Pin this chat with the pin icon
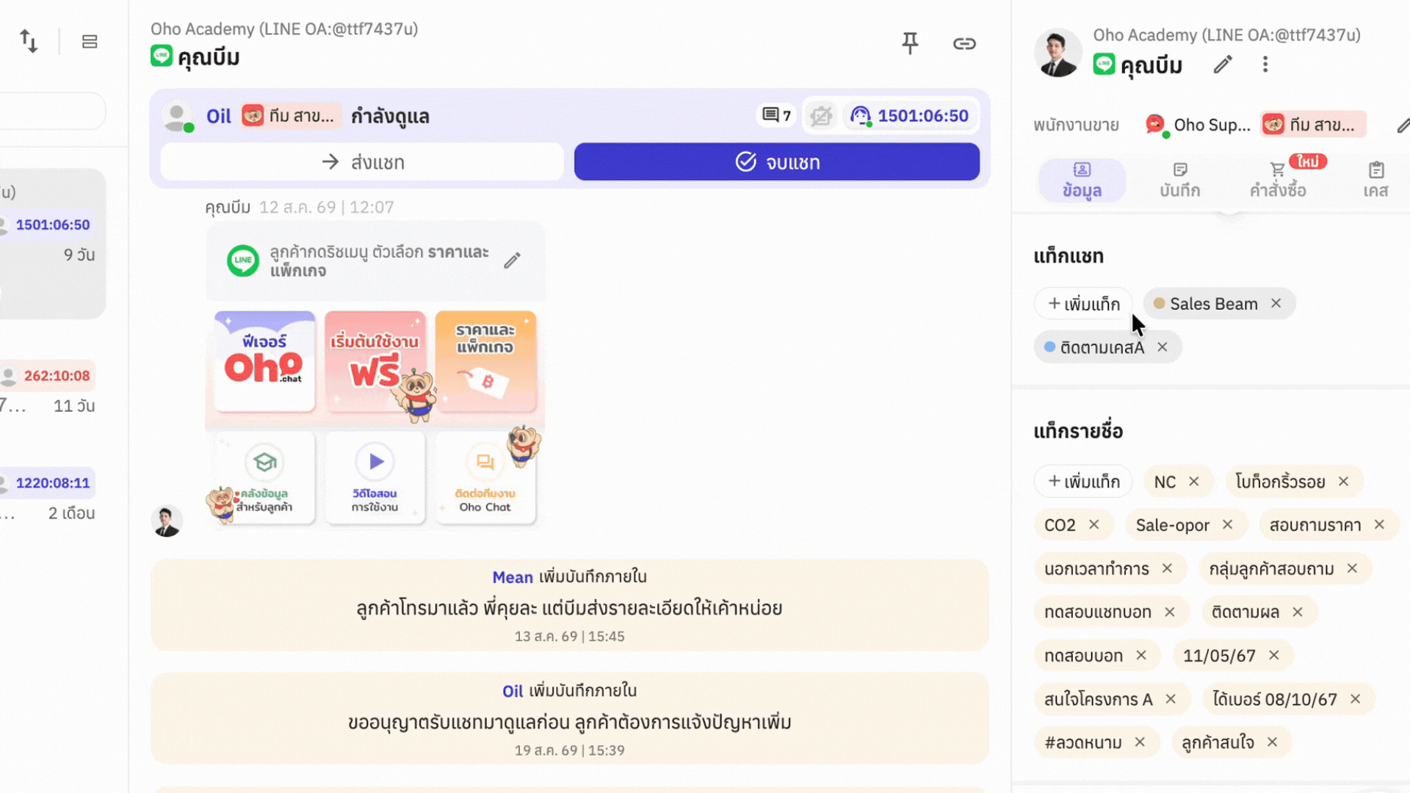This screenshot has width=1410, height=793. pos(910,43)
